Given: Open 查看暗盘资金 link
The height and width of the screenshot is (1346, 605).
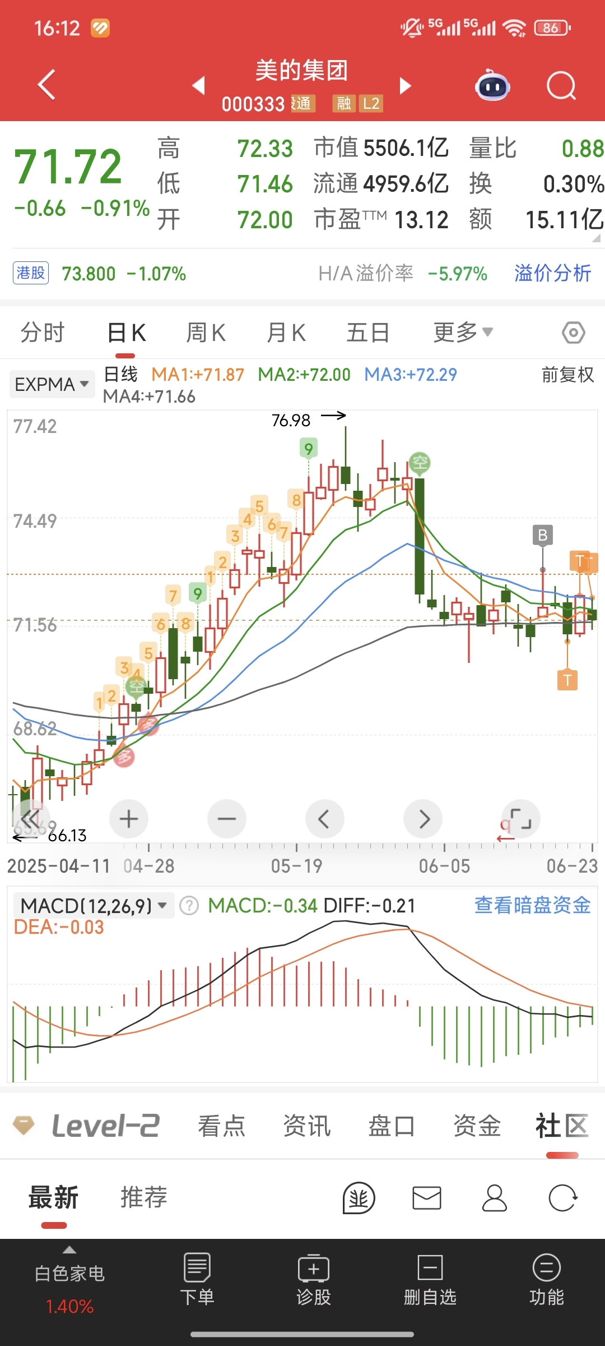Looking at the screenshot, I should coord(533,905).
